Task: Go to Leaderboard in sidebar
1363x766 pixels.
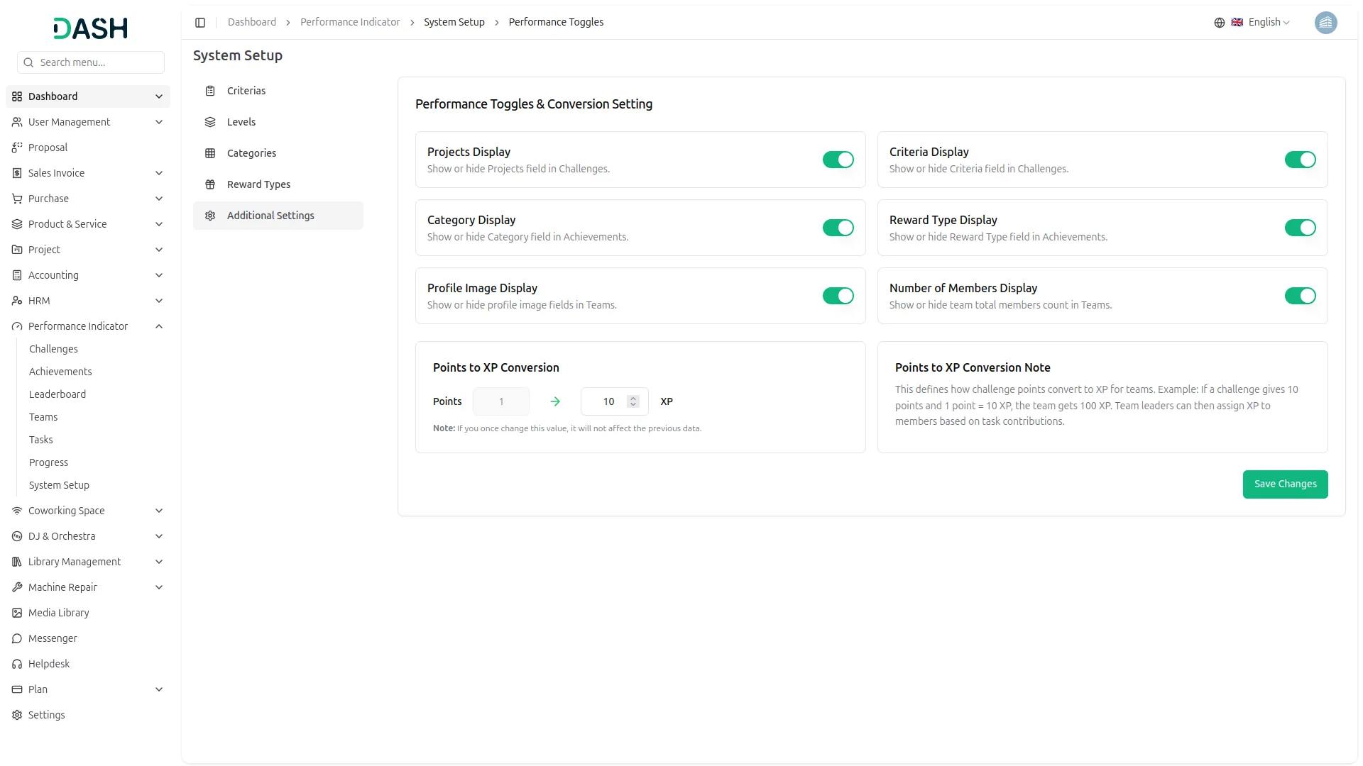Action: 58,394
